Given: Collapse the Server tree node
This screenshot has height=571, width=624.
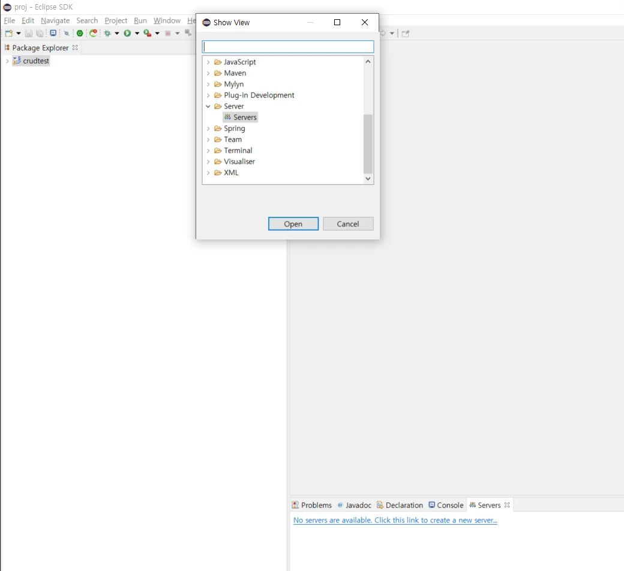Looking at the screenshot, I should (208, 106).
